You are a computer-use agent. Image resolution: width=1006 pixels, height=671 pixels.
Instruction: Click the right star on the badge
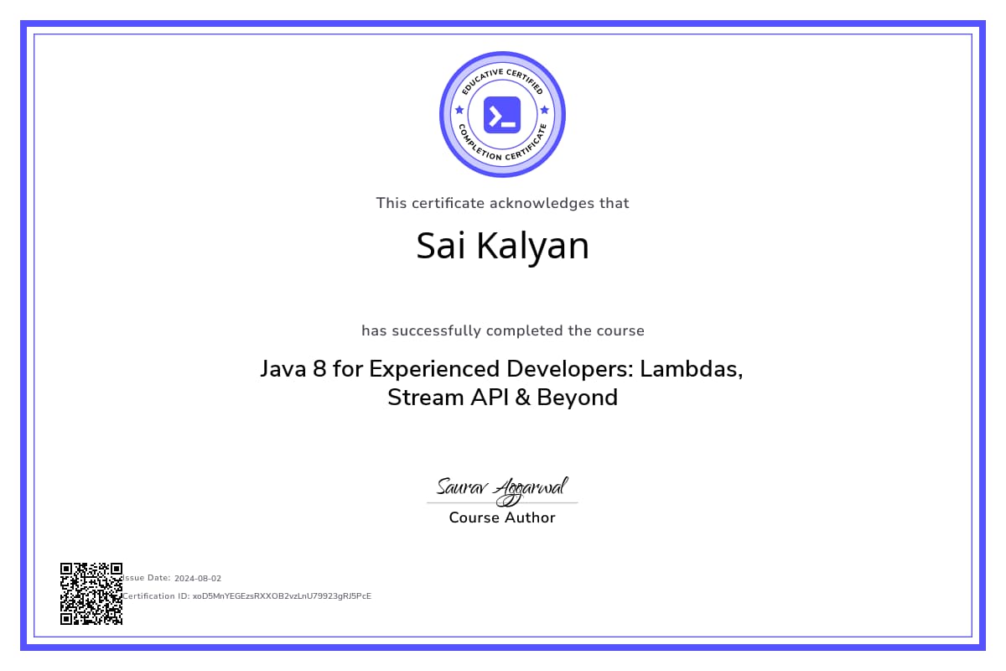[x=545, y=110]
